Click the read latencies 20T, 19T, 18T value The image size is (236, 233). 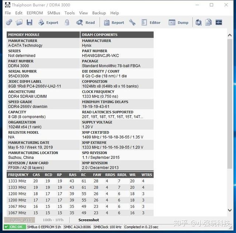tap(112, 117)
